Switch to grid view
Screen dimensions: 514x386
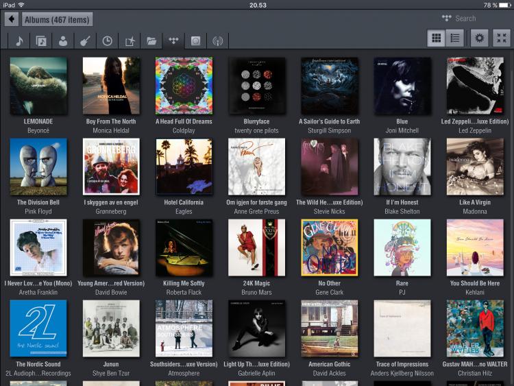pos(436,38)
